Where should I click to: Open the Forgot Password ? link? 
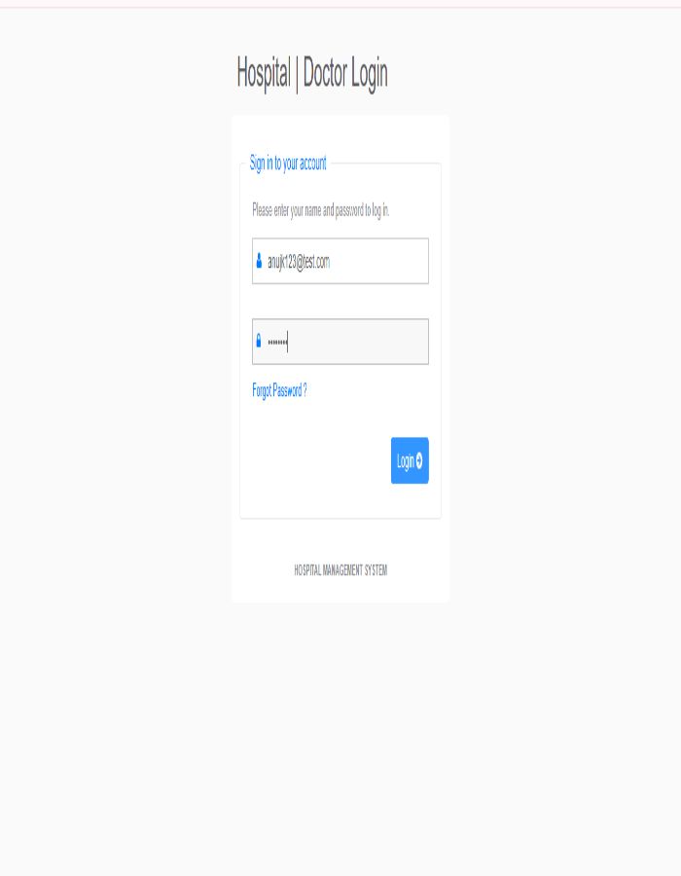pos(279,390)
